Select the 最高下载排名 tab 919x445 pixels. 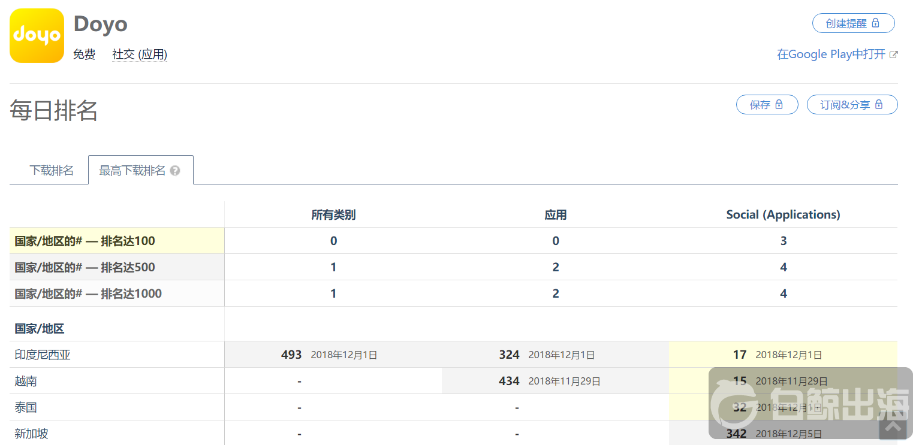132,171
